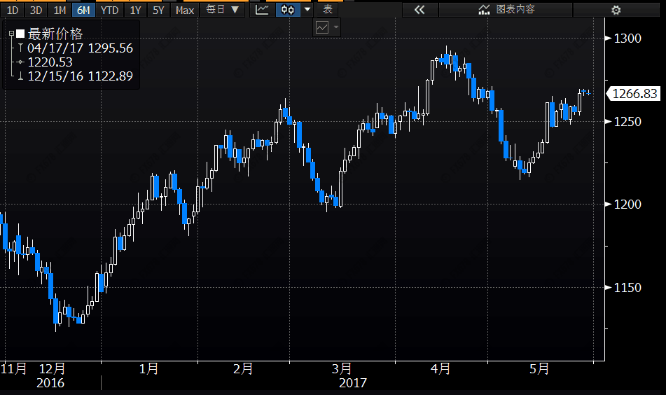Click the 1200 y-axis label
Viewport: 666px width, 395px height.
627,205
